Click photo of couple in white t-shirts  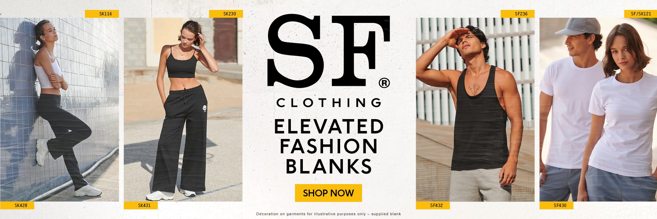pos(598,109)
